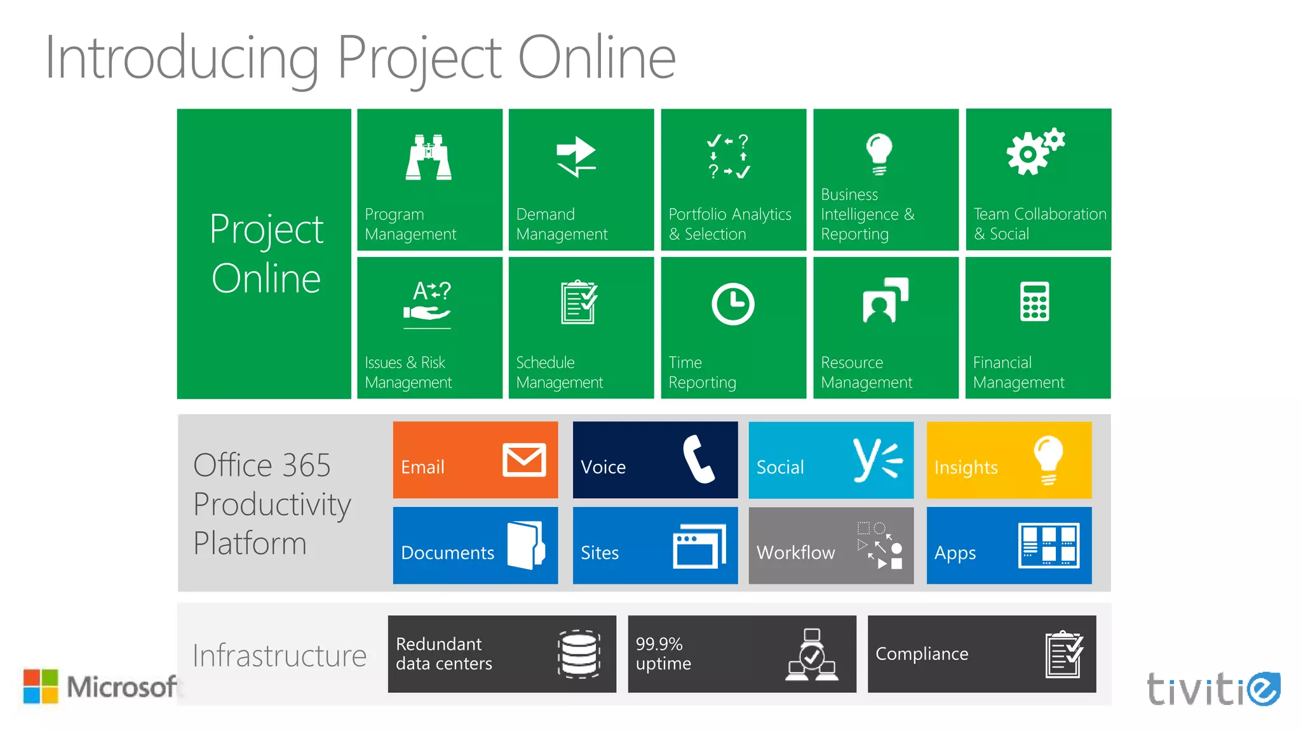Click the clock icon for Time Reporting

[x=732, y=304]
